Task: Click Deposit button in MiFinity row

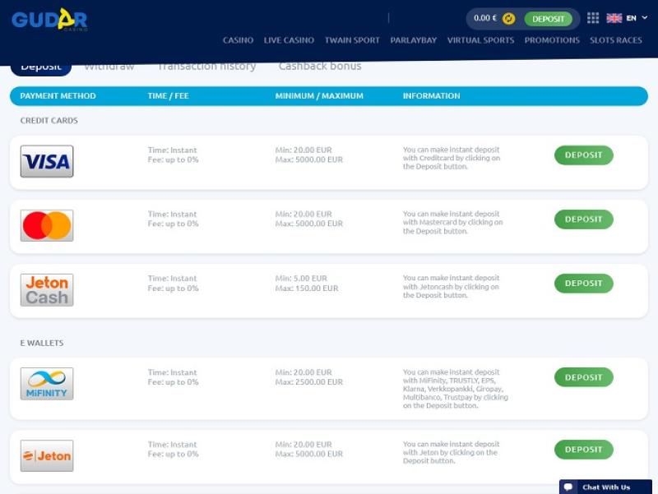Action: 583,377
